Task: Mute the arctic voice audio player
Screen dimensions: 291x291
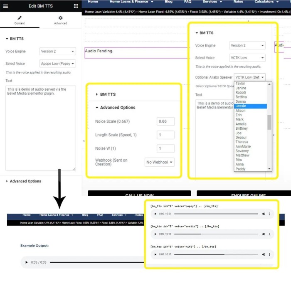Action: click(x=264, y=234)
